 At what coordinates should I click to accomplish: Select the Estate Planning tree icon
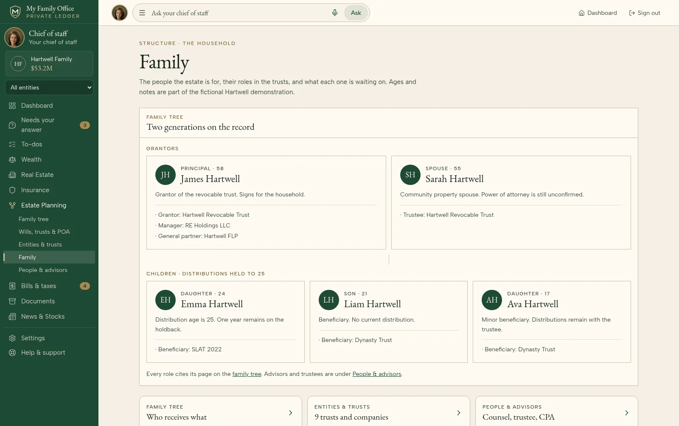(12, 205)
